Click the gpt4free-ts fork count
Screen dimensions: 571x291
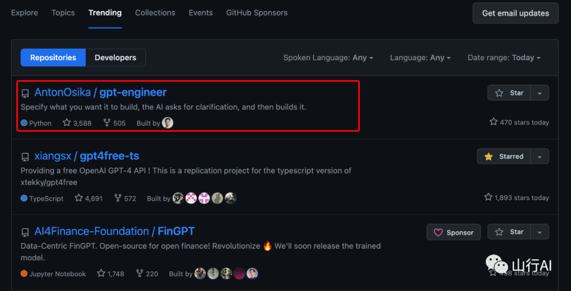click(125, 199)
